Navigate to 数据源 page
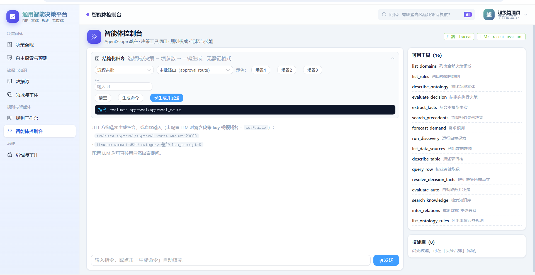This screenshot has width=535, height=275. (x=40, y=81)
